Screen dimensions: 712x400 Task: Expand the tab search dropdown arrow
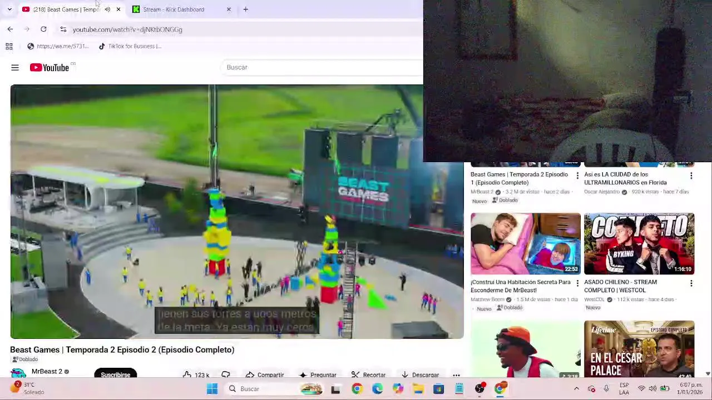[9, 9]
